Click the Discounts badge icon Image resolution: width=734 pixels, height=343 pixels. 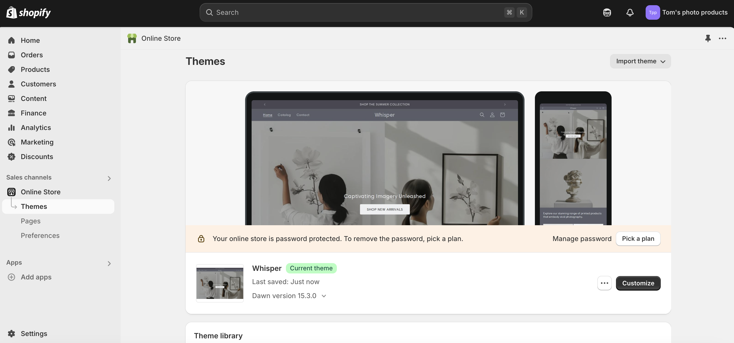pyautogui.click(x=11, y=156)
